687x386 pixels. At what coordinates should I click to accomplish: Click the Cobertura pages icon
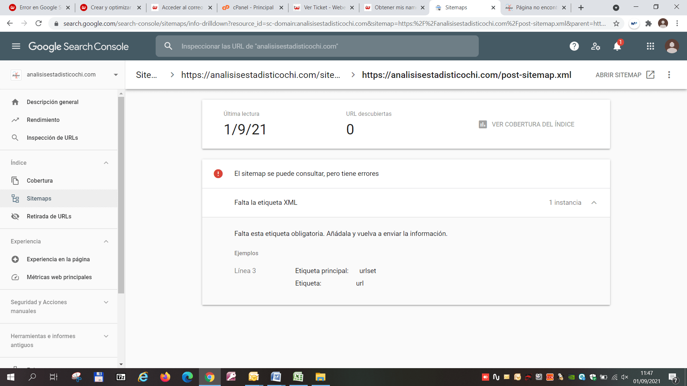point(15,180)
